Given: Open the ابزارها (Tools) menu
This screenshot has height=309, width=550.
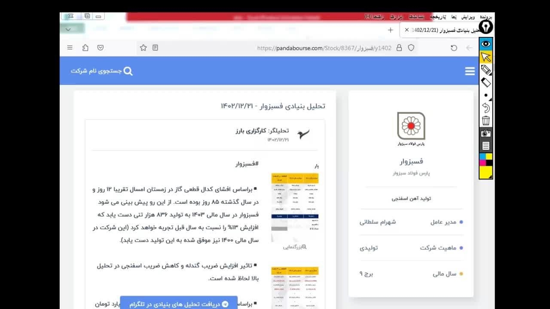Looking at the screenshot, I should coord(396,17).
